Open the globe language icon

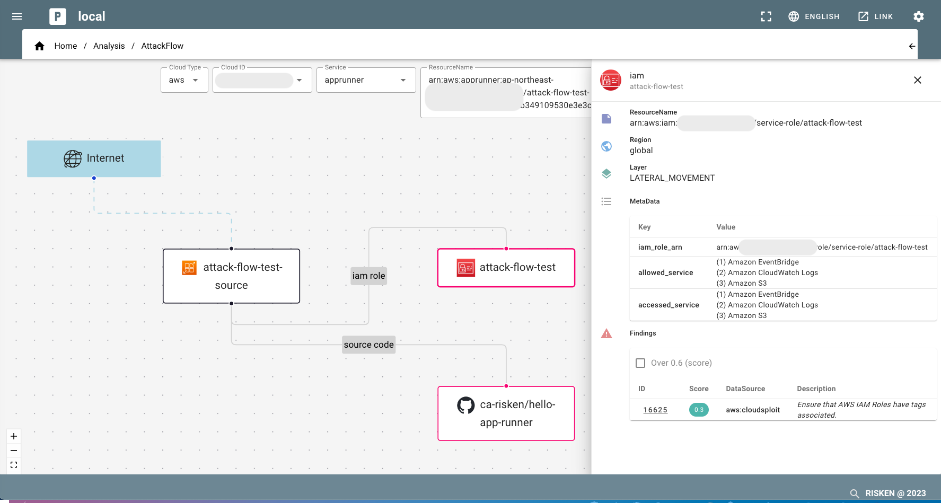pyautogui.click(x=794, y=16)
